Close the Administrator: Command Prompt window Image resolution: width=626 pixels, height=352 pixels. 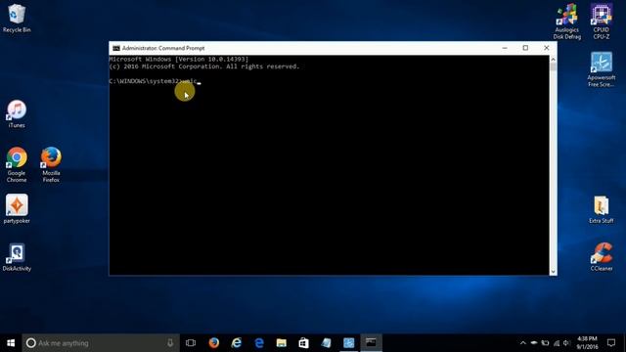[546, 48]
